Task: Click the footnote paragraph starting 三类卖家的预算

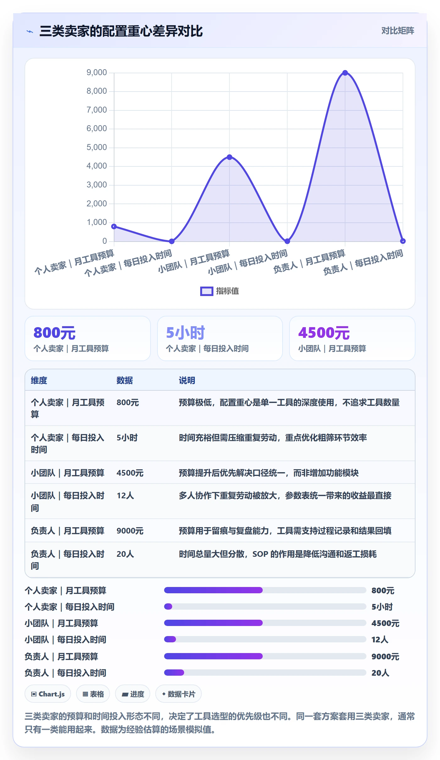Action: 220,723
